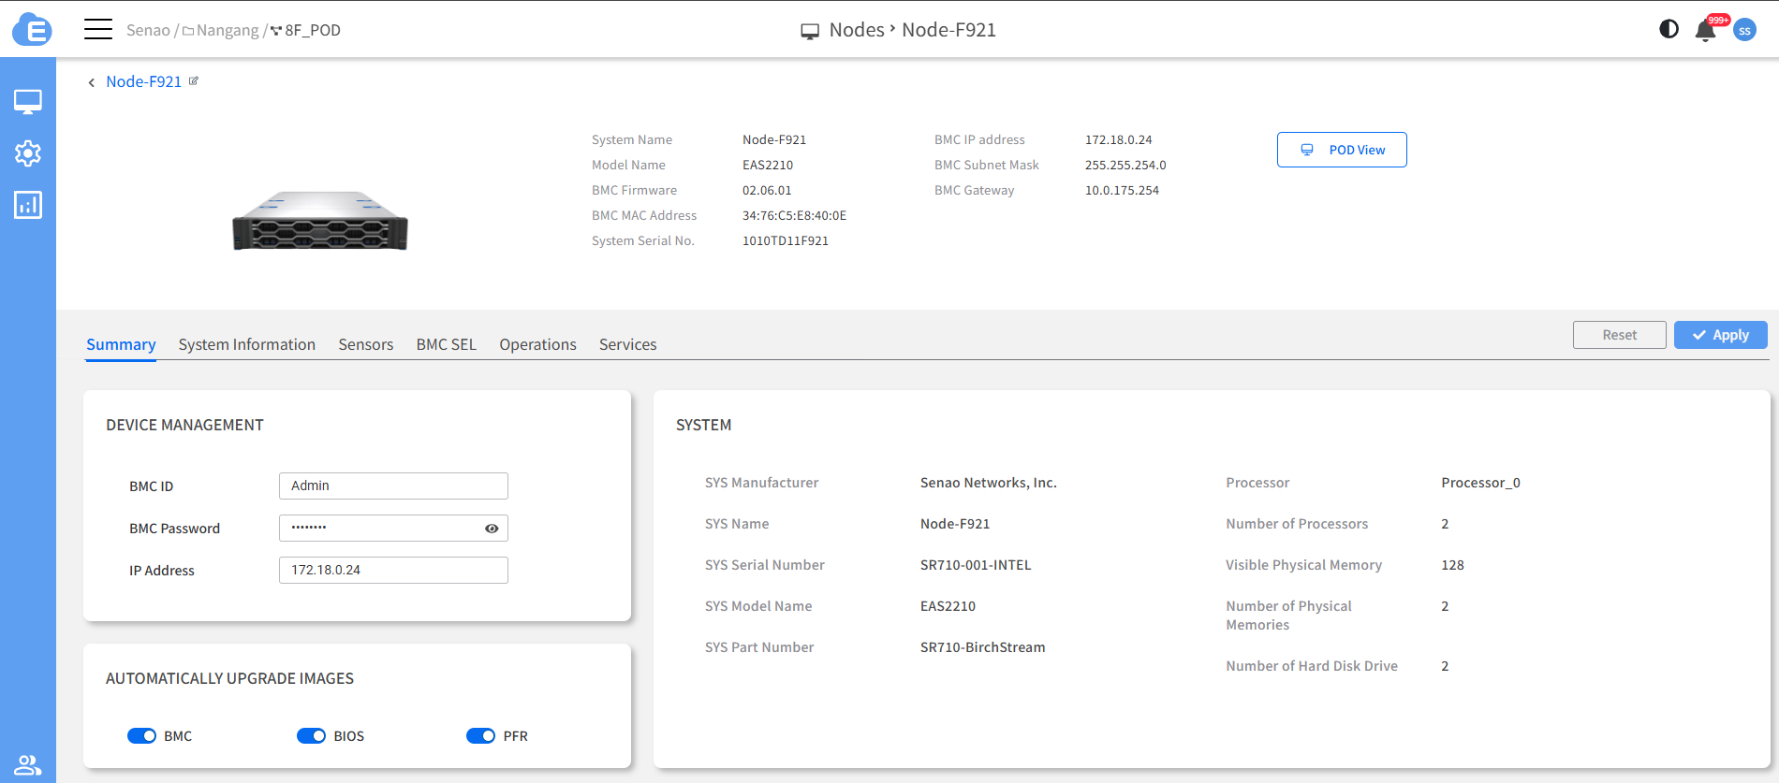Image resolution: width=1779 pixels, height=783 pixels.
Task: Open the users icon in sidebar
Action: (x=28, y=764)
